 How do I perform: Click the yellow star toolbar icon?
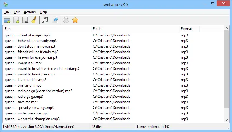point(75,20)
